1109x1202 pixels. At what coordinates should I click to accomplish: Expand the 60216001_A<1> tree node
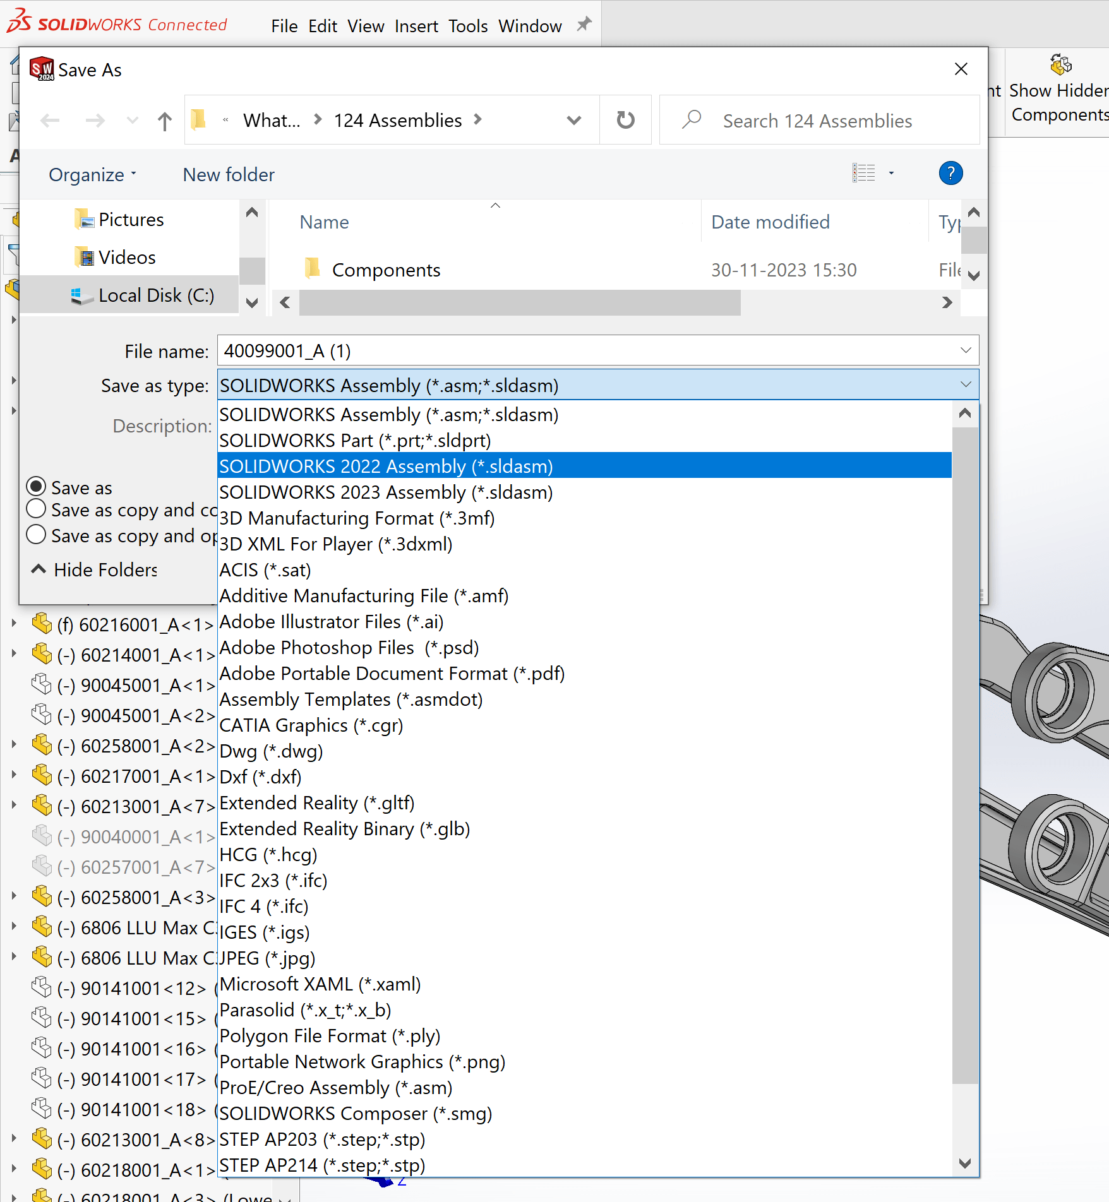14,623
